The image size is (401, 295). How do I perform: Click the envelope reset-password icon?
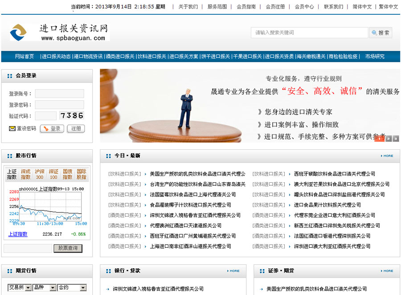[12, 129]
